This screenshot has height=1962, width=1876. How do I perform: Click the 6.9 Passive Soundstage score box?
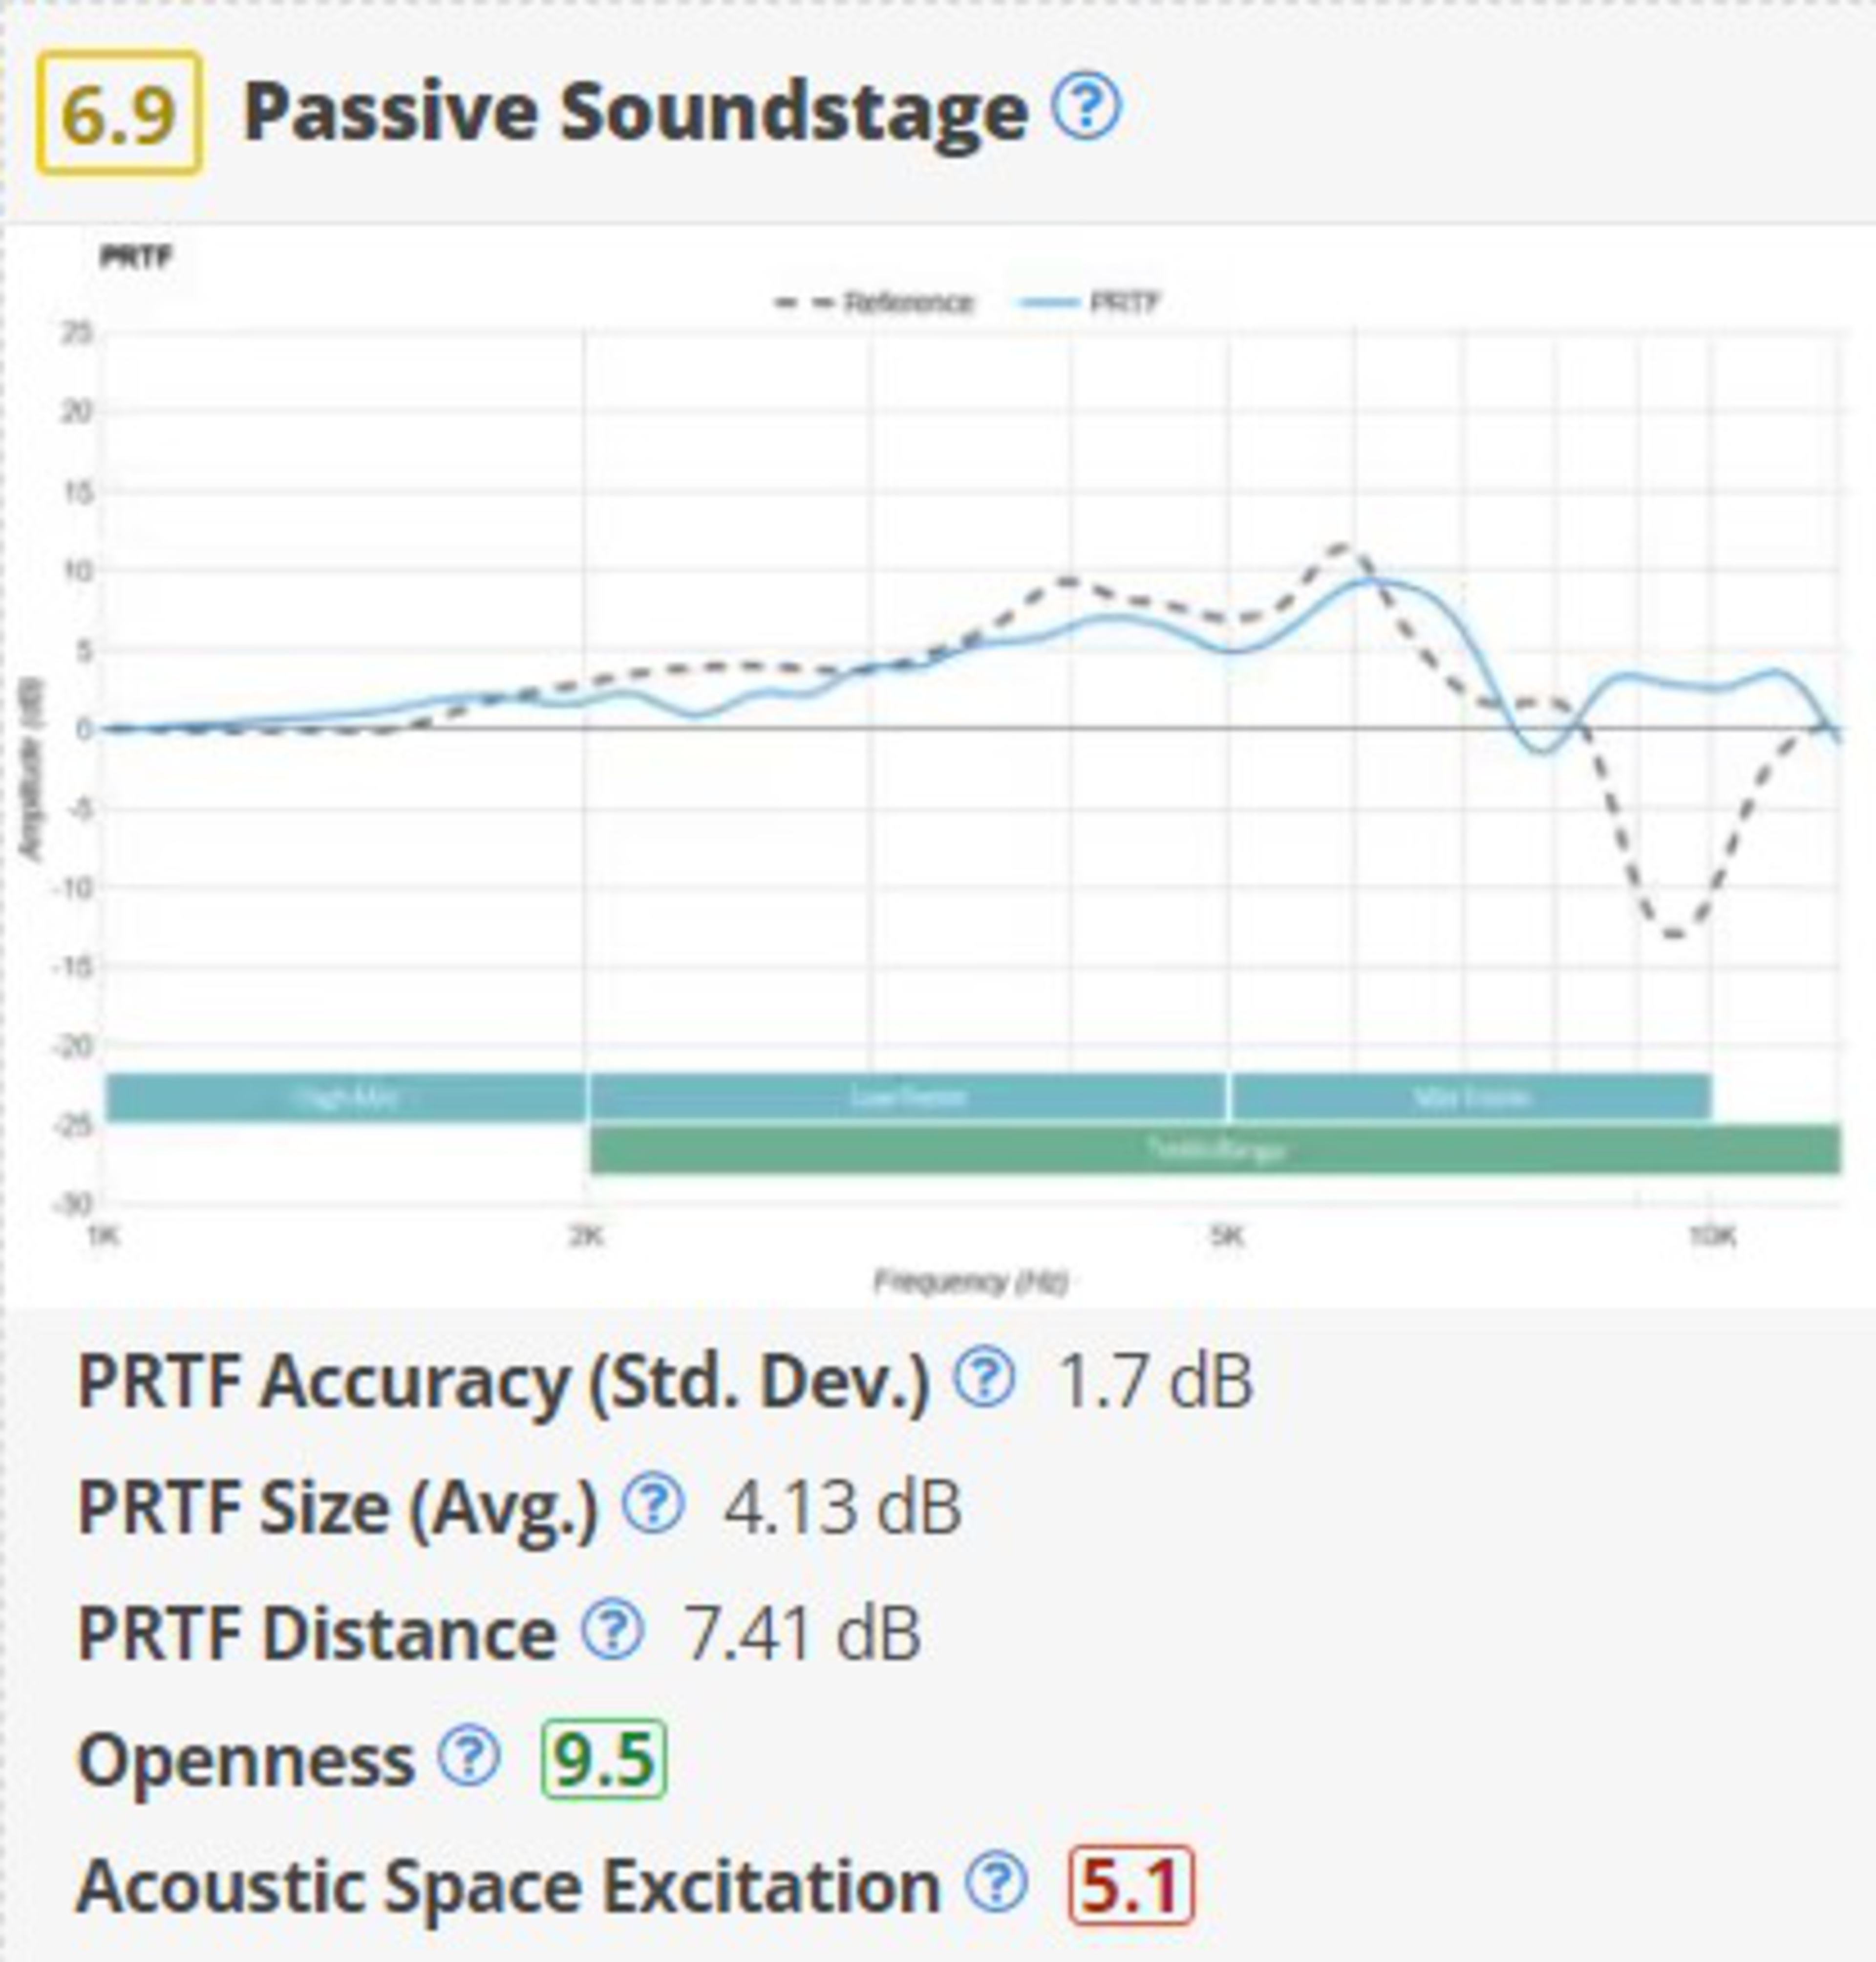(x=120, y=114)
